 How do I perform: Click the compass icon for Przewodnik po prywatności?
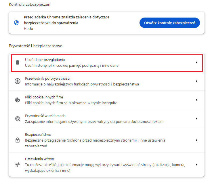[x=18, y=81]
